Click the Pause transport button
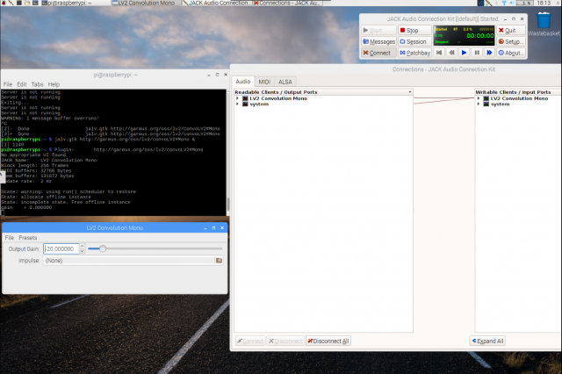This screenshot has width=562, height=374. click(477, 53)
